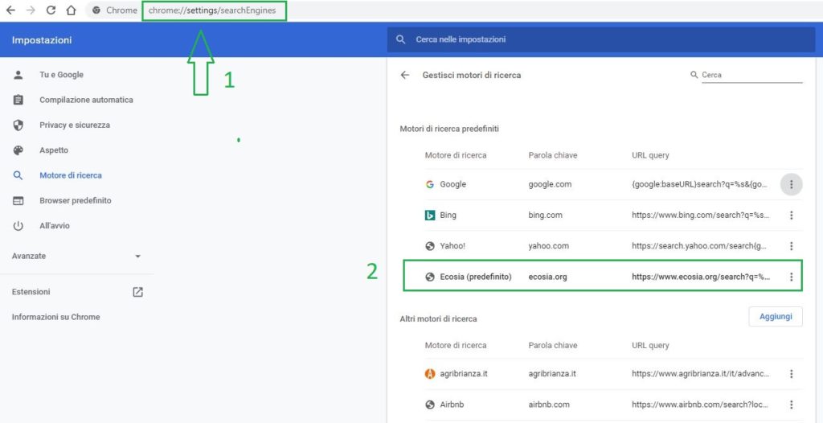Click the Google baseURL query text

[x=701, y=184]
